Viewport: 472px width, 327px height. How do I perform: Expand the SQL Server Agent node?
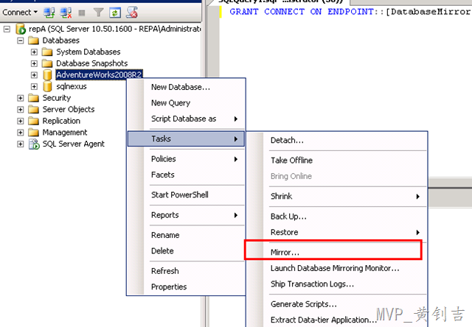point(20,144)
